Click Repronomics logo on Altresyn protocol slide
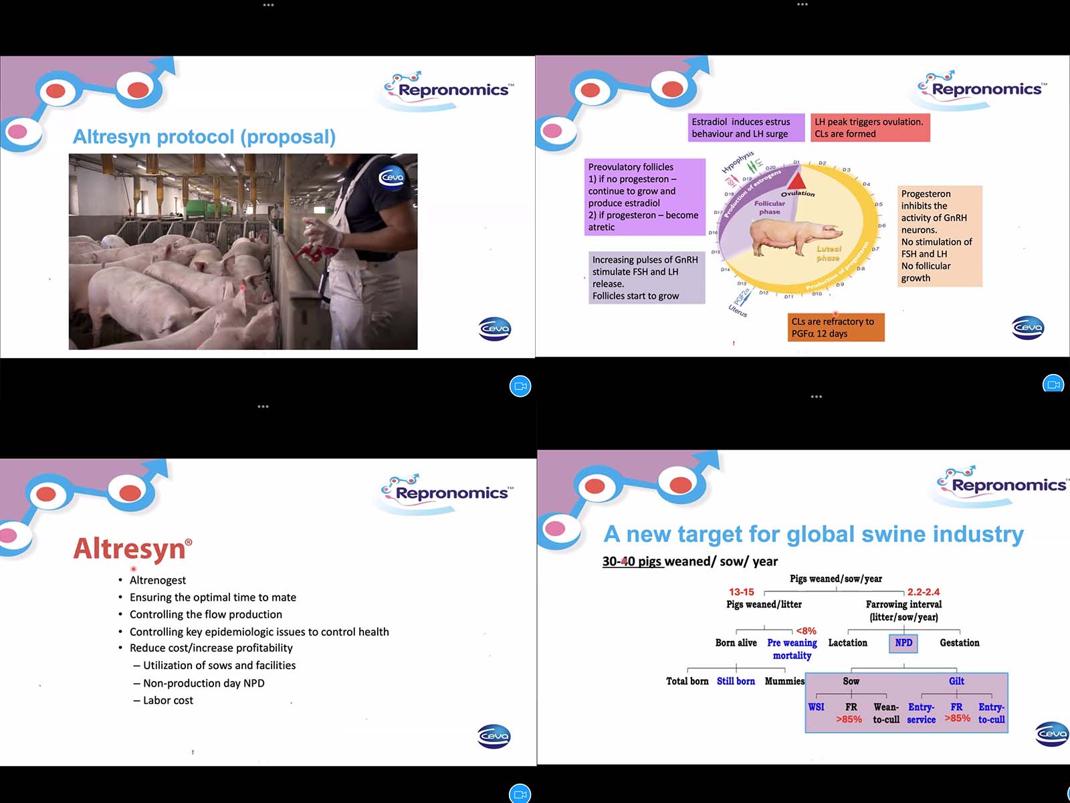 [x=448, y=90]
